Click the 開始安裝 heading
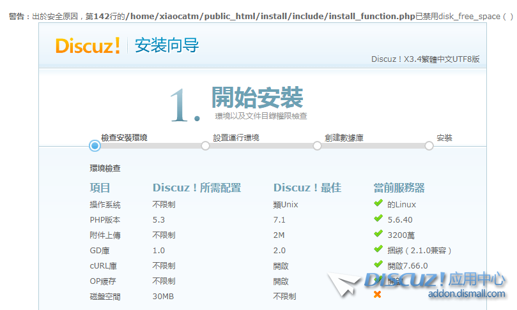The height and width of the screenshot is (310, 517). click(257, 98)
